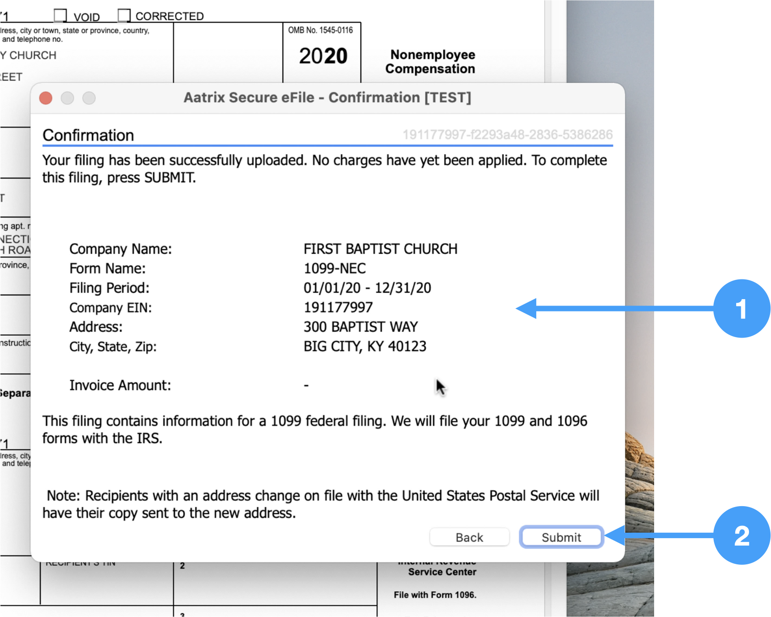Click the confirmation ID in the header
The width and height of the screenshot is (771, 617).
(507, 135)
